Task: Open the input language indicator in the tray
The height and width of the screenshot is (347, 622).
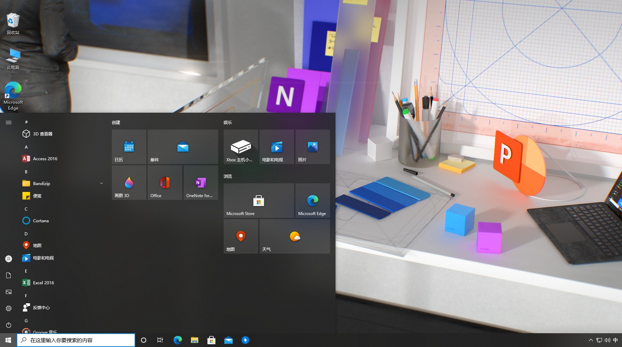Action: pos(616,340)
